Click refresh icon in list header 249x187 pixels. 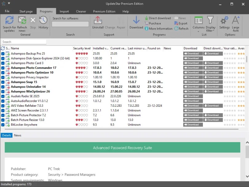click(3, 48)
